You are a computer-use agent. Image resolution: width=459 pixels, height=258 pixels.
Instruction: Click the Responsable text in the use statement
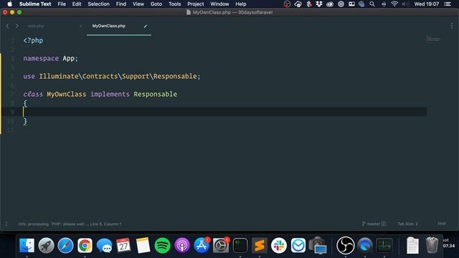coord(175,77)
